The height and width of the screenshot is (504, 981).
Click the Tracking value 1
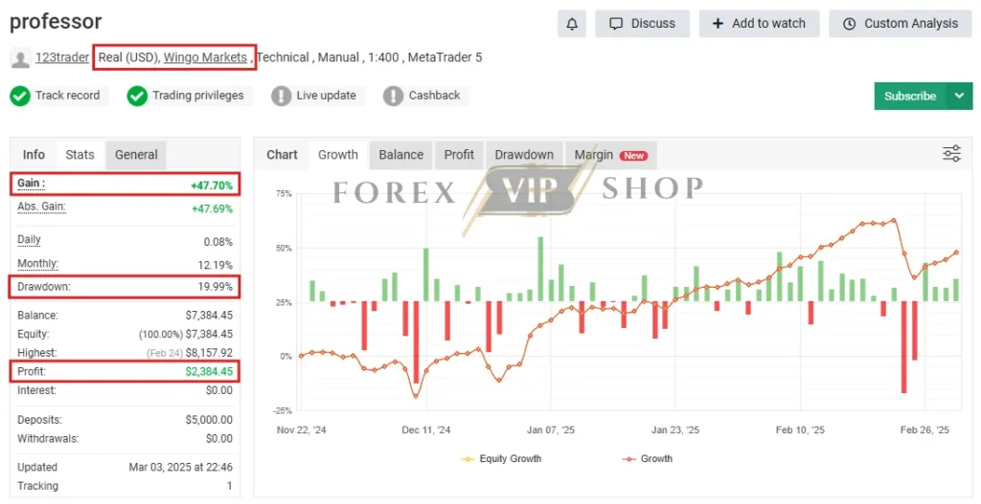click(x=230, y=486)
